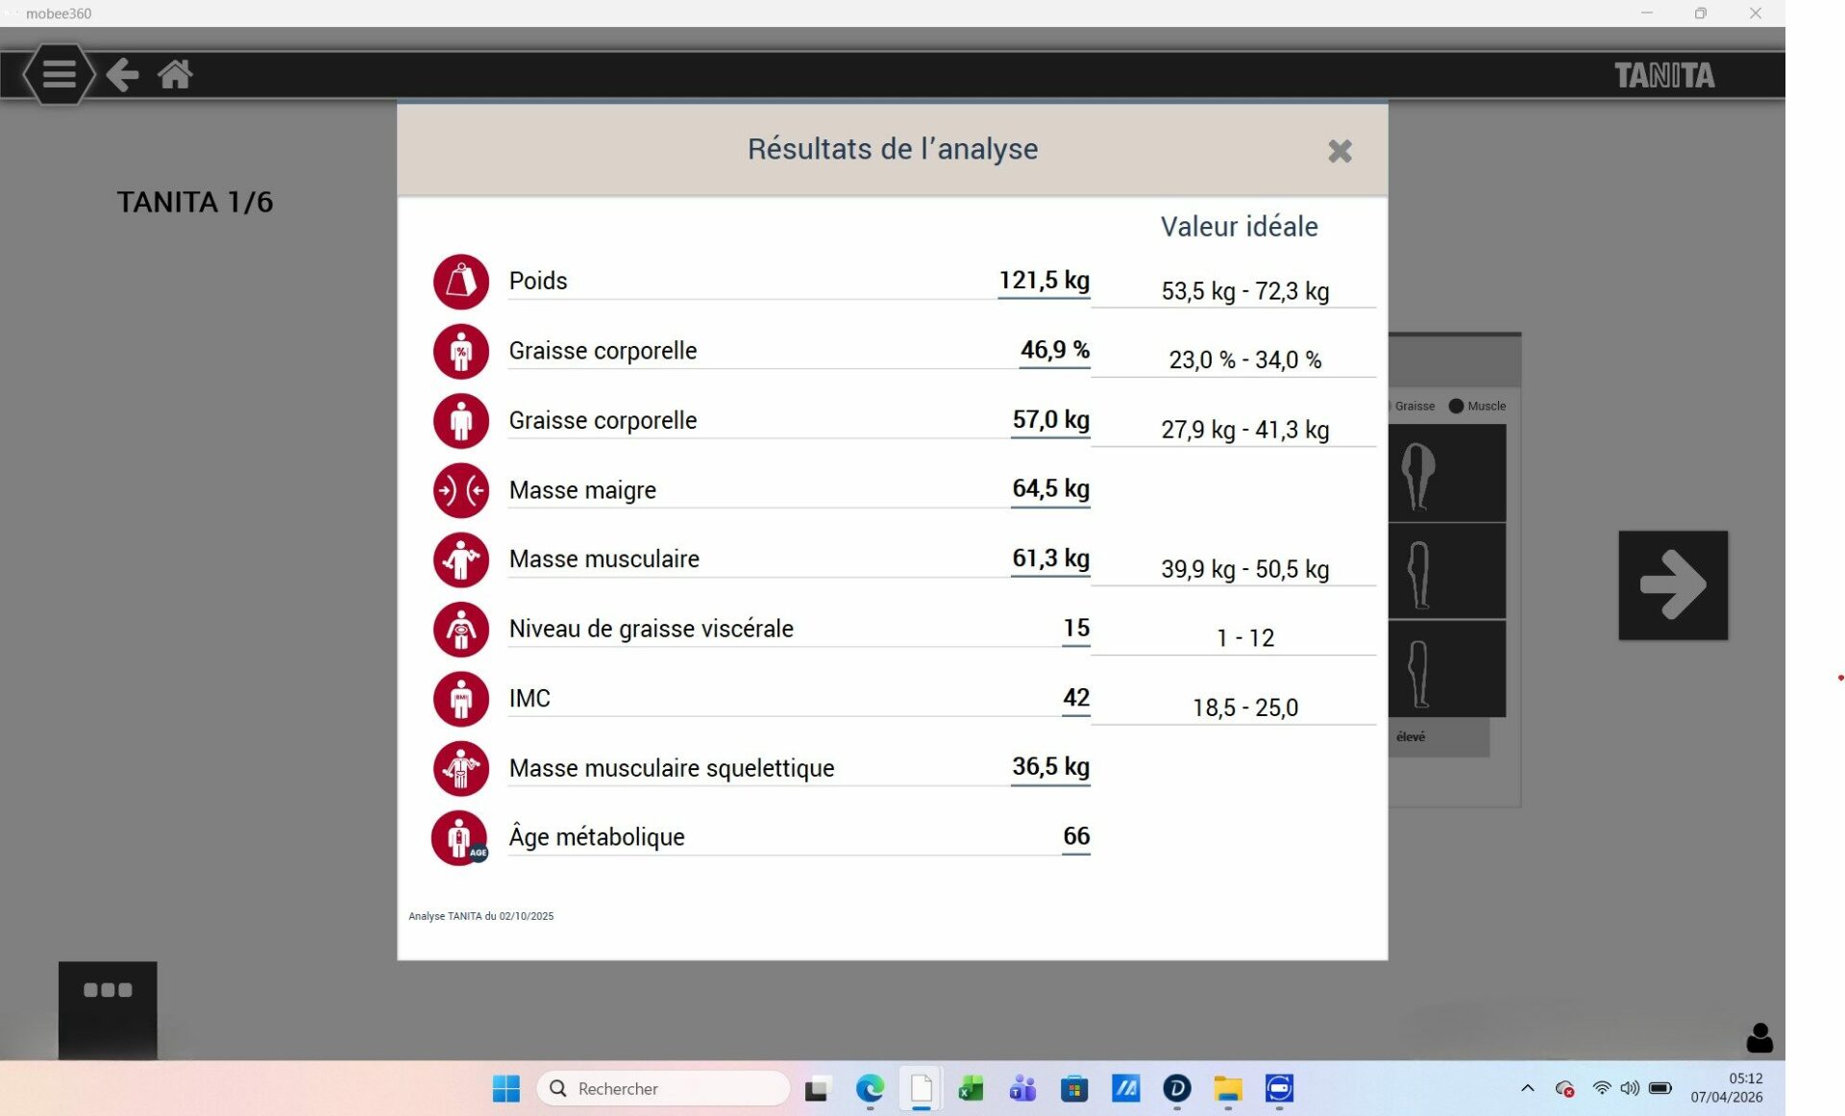Expand hidden system tray icons chevron
Viewport: 1845px width, 1116px height.
coord(1527,1088)
